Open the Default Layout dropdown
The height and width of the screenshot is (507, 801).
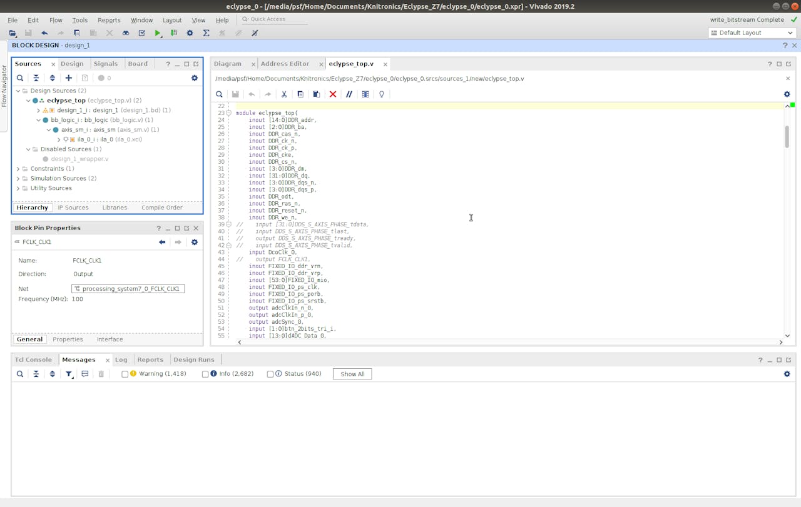(752, 33)
